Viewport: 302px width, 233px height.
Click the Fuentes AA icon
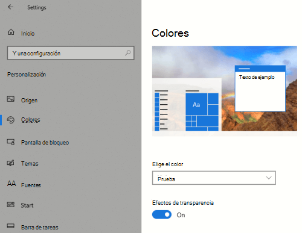tap(11, 184)
